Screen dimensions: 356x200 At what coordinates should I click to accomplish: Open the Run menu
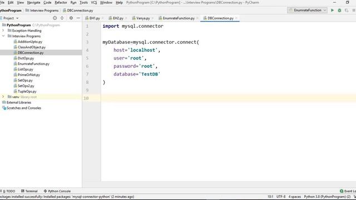tap(73, 2)
